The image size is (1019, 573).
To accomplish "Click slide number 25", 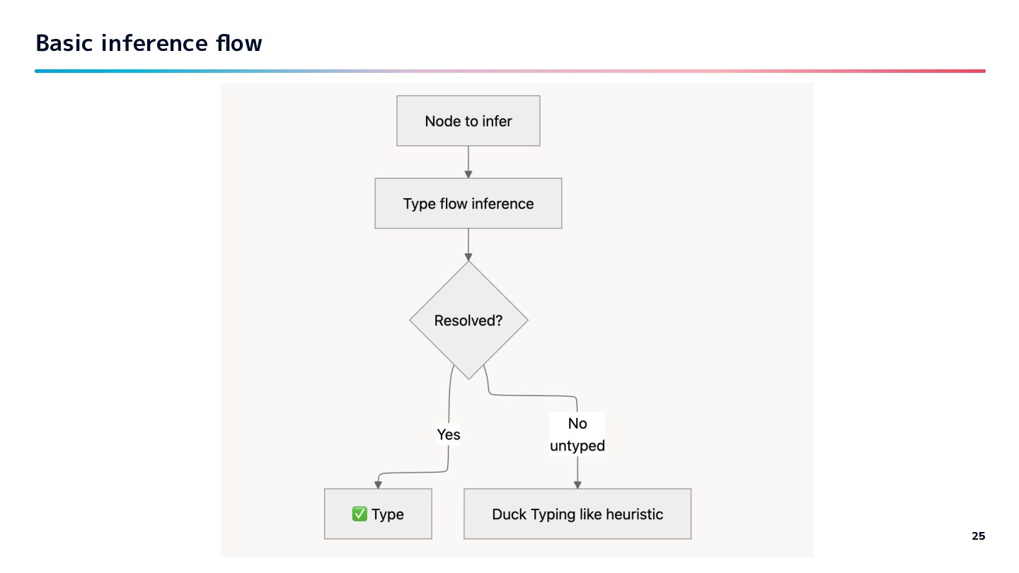I will [x=978, y=536].
